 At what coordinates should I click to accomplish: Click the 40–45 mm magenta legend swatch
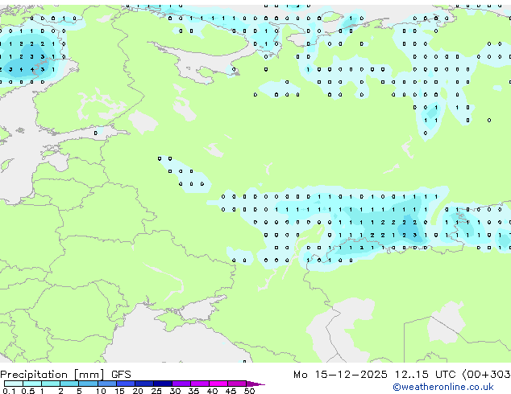pyautogui.click(x=218, y=384)
